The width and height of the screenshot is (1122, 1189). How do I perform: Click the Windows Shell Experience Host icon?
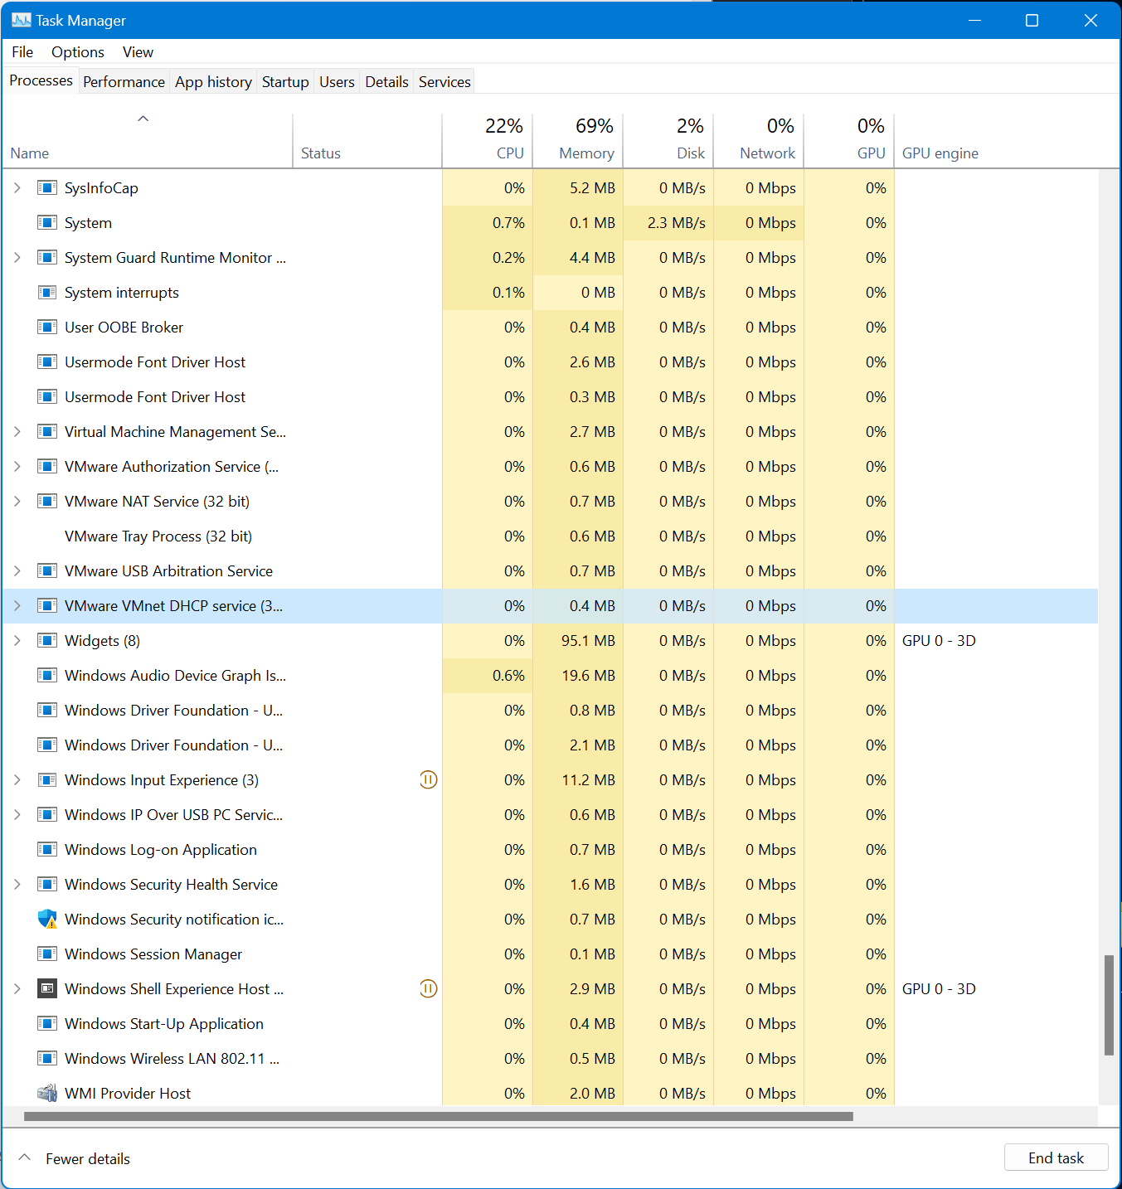47,988
